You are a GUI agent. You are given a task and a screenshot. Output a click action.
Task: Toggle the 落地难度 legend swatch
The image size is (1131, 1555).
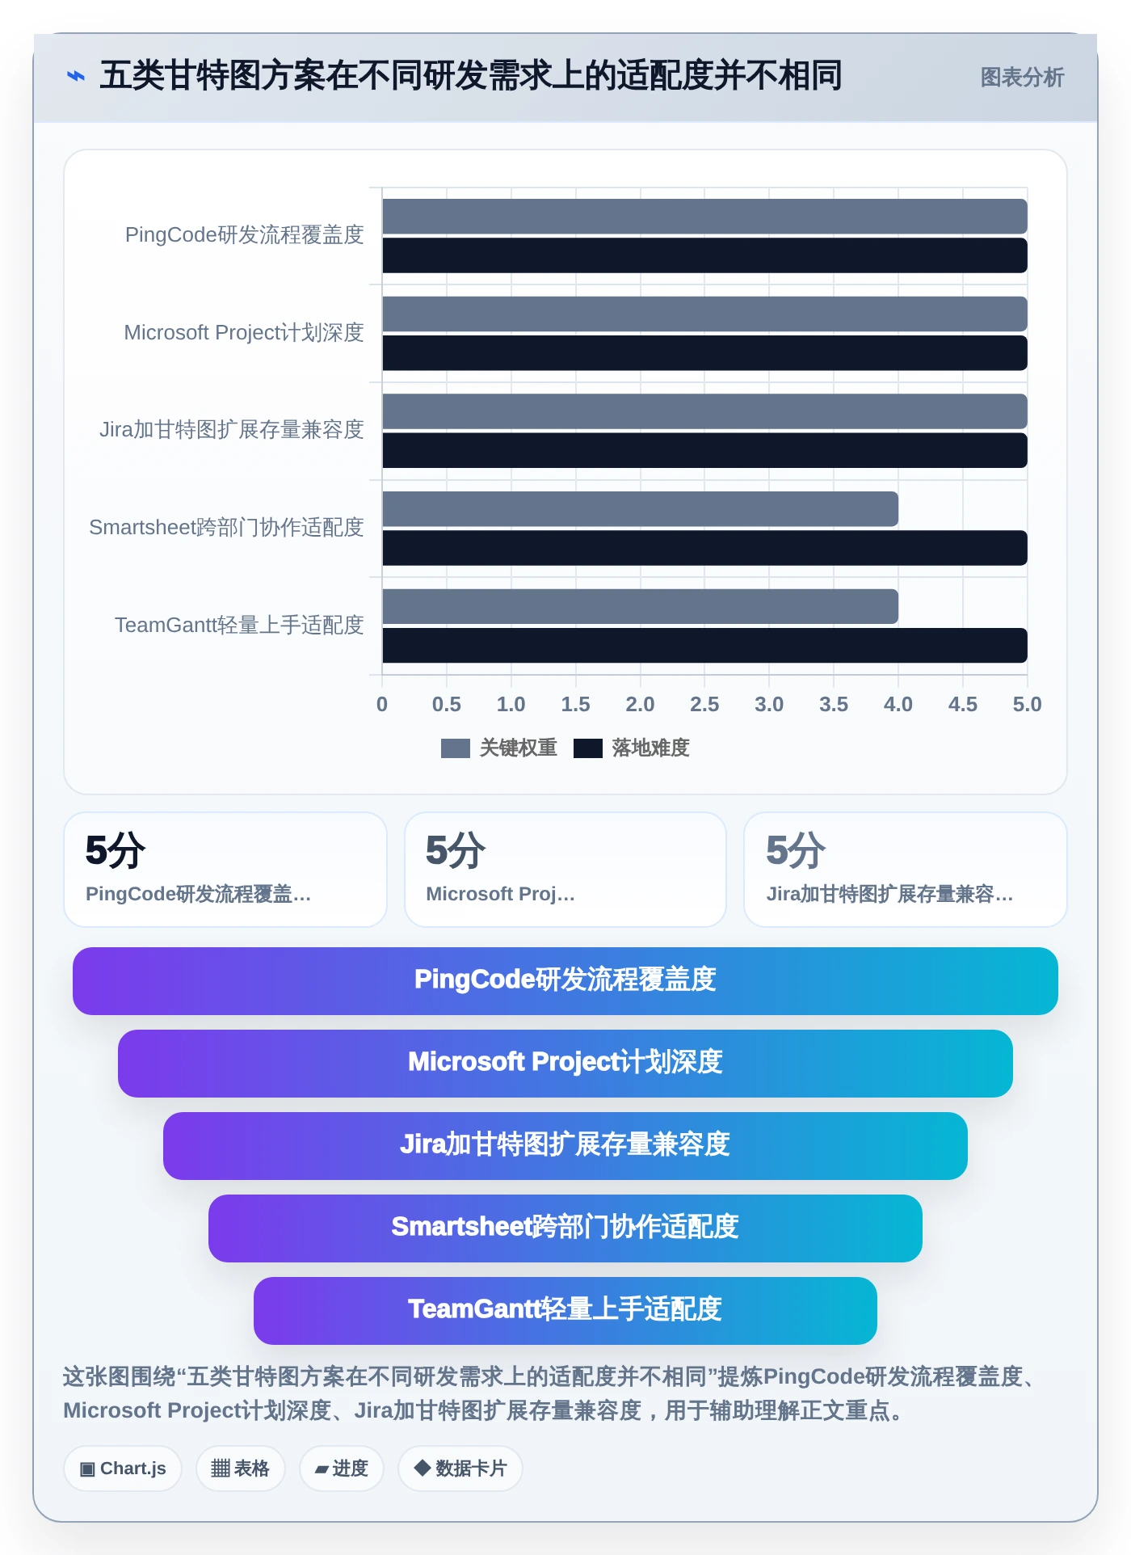tap(587, 748)
